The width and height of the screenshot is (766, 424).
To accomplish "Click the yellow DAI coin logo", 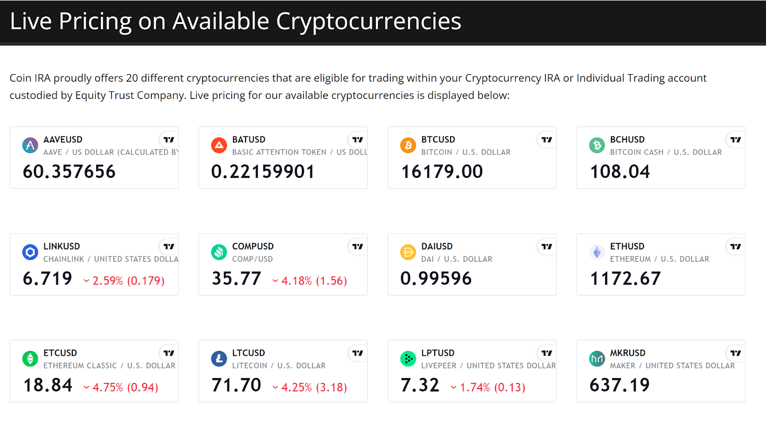I will pyautogui.click(x=408, y=252).
